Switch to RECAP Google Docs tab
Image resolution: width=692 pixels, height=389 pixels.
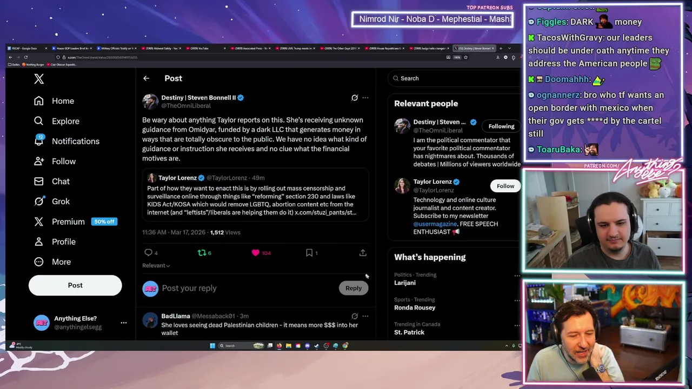click(28, 49)
